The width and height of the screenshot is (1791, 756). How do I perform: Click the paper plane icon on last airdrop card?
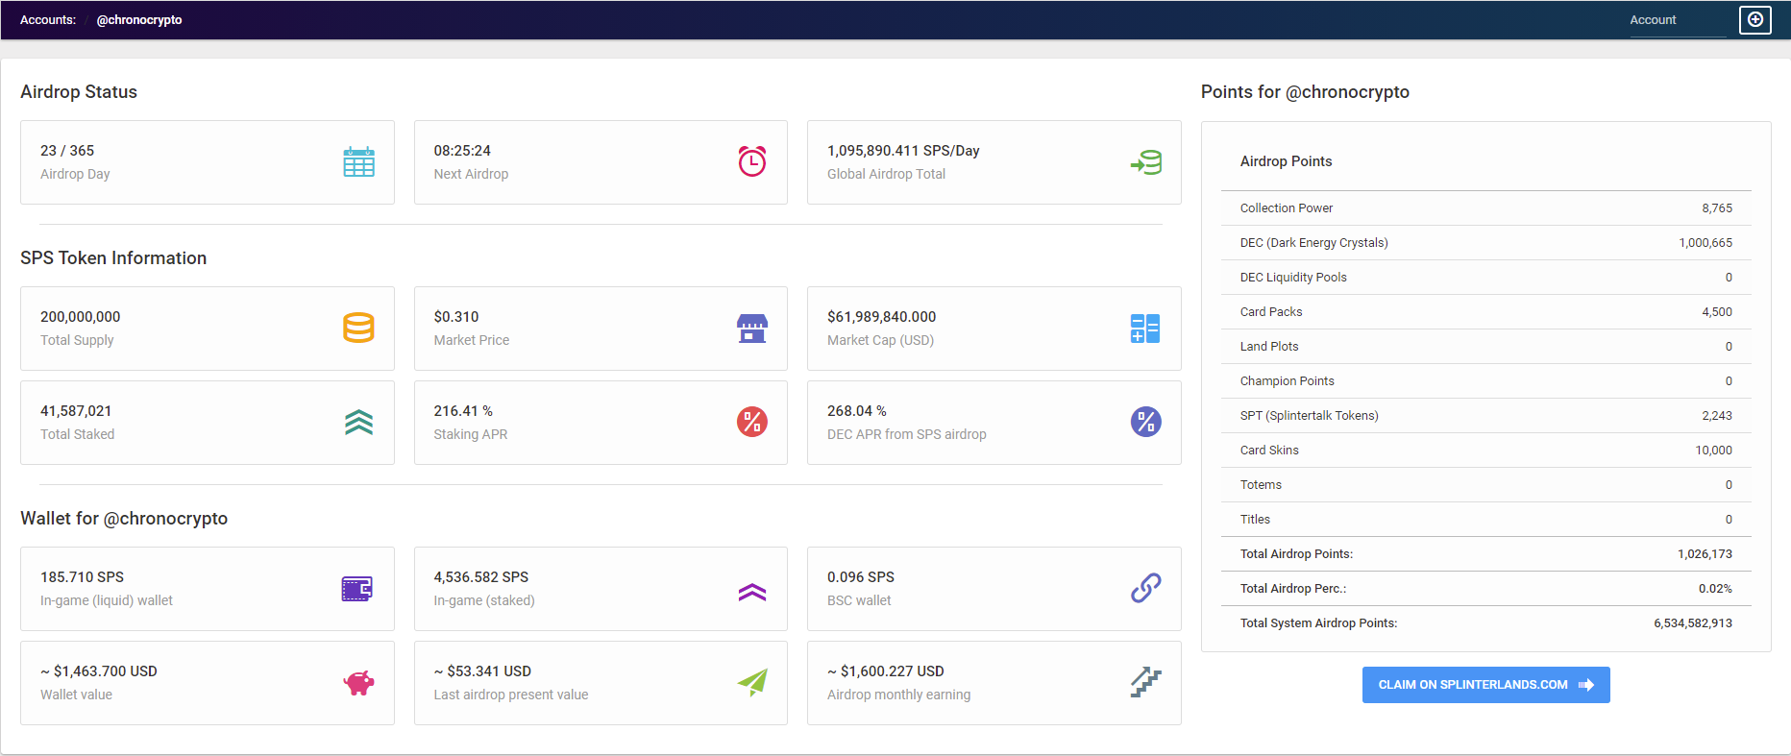point(752,682)
